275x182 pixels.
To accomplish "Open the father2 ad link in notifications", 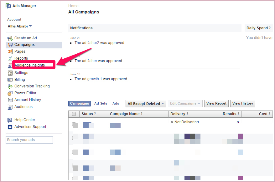I will [93, 43].
